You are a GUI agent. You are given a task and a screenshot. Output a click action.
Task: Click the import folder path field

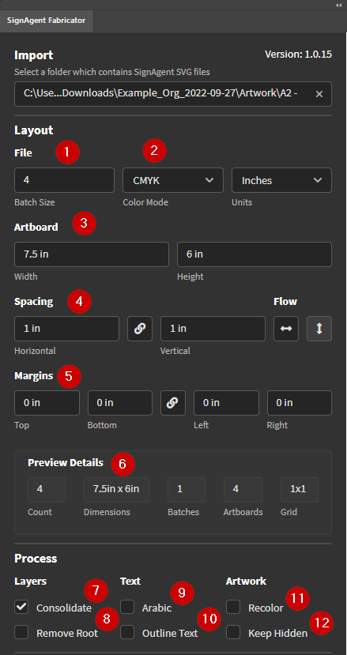pyautogui.click(x=173, y=94)
